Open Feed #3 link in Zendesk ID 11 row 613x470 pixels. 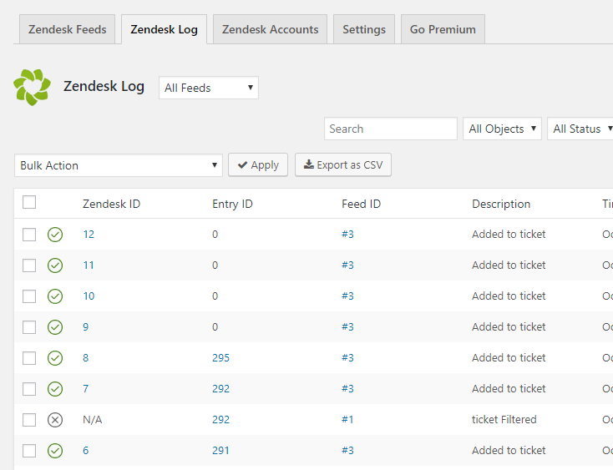(x=347, y=265)
